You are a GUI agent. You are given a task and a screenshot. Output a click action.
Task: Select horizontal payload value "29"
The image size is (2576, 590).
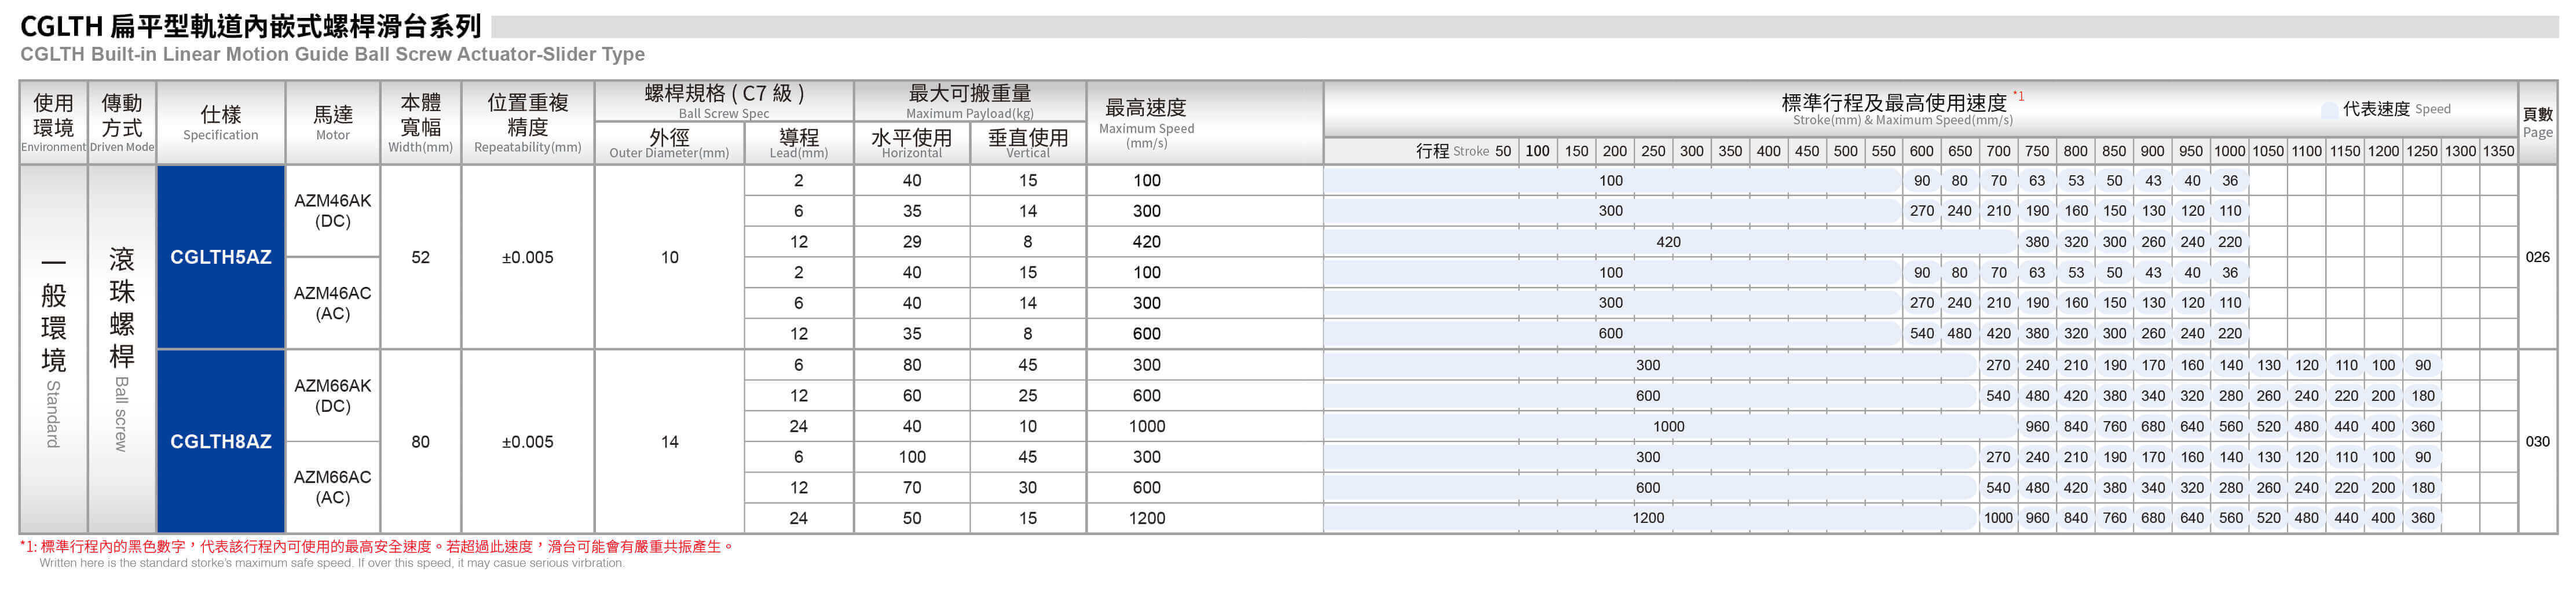coord(912,242)
